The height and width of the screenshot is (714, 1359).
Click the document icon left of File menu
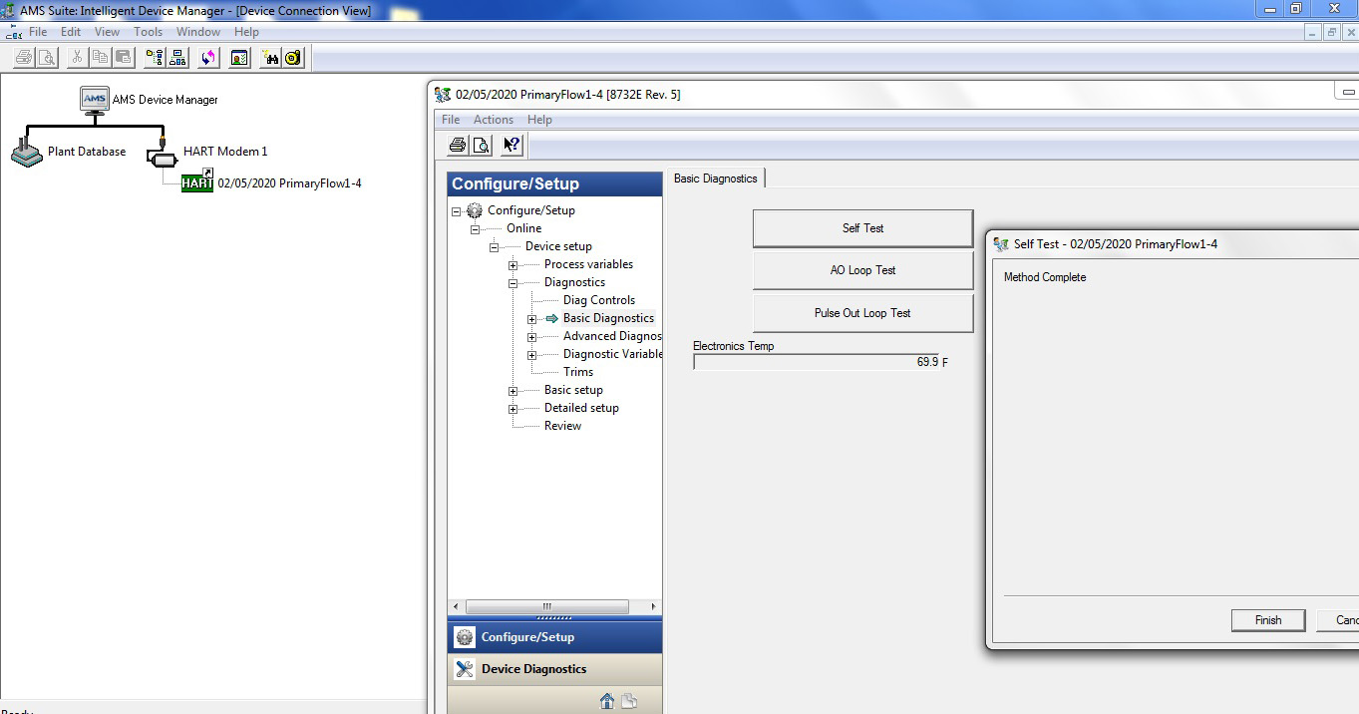(x=14, y=32)
